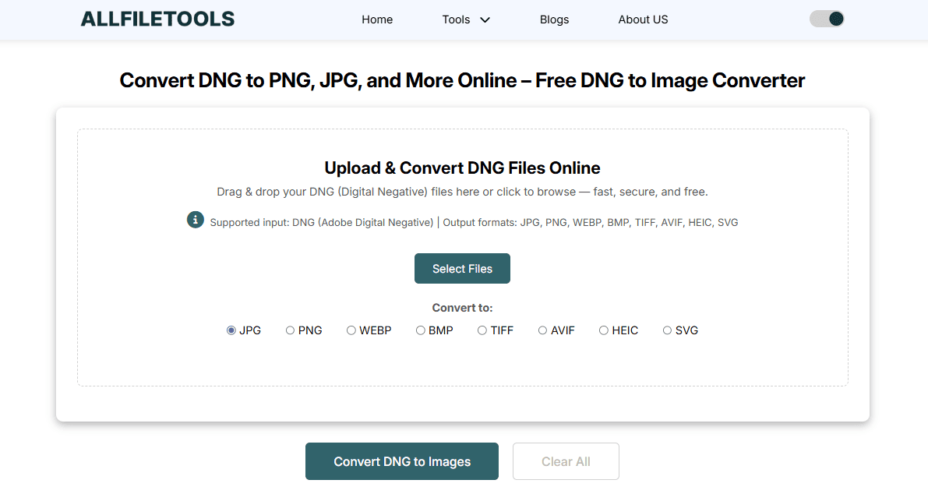The height and width of the screenshot is (487, 928).
Task: Click the Clear All button
Action: [566, 461]
